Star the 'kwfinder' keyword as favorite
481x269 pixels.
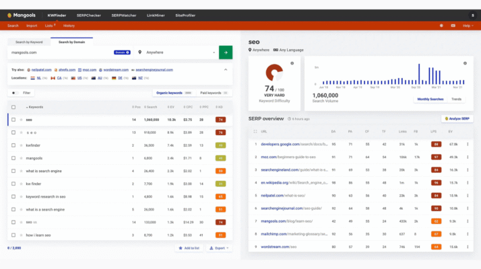(x=21, y=145)
